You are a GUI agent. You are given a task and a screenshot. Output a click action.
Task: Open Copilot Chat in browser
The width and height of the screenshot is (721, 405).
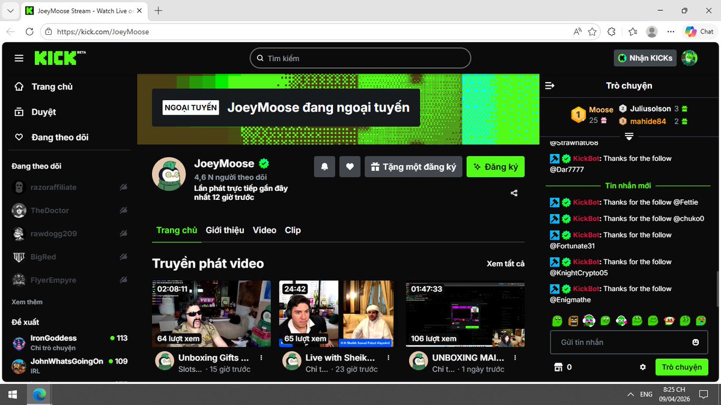tap(699, 32)
